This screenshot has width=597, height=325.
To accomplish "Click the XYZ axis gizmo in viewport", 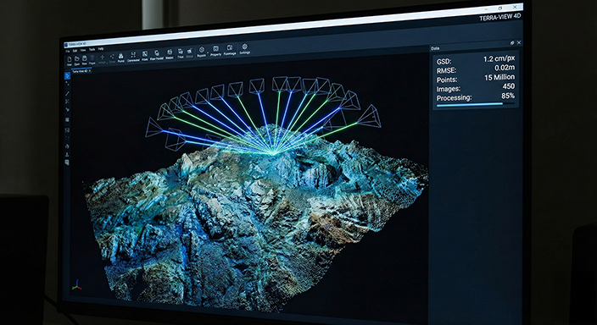I will tap(77, 285).
